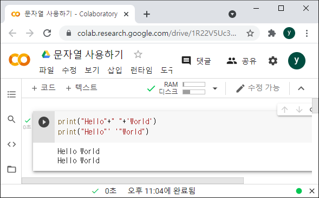Expand the RAM and disk resource dropdown
Screen dimensions: 319x198
tap(215, 88)
